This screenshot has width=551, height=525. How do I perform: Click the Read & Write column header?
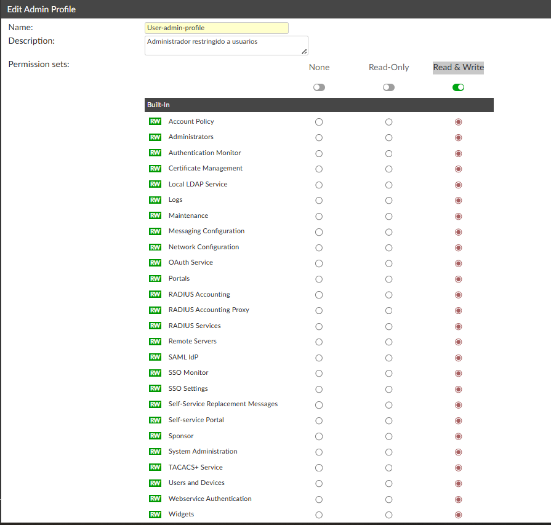point(458,67)
